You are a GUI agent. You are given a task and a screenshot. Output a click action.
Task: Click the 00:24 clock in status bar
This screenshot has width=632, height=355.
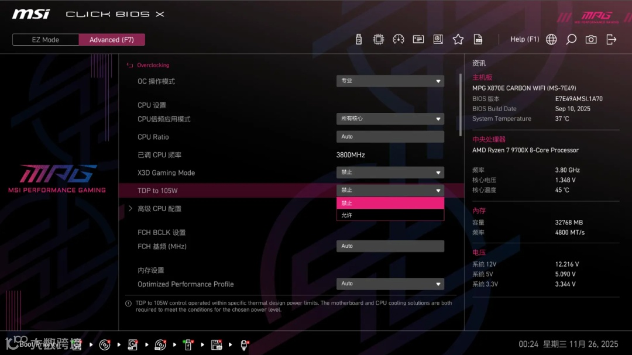528,344
